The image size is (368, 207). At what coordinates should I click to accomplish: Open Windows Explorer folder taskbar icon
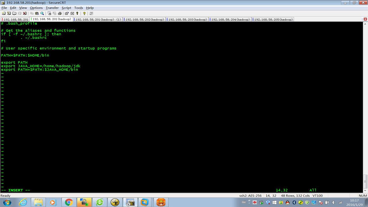[38, 202]
